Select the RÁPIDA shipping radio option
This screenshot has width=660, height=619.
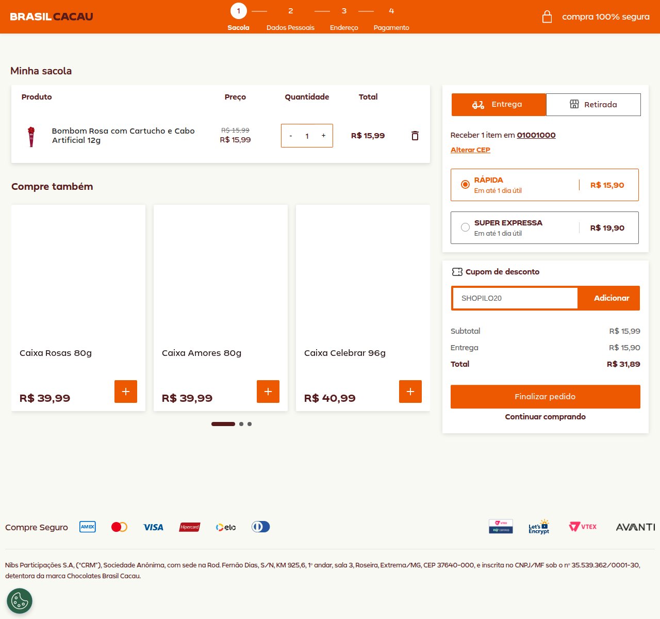click(465, 184)
